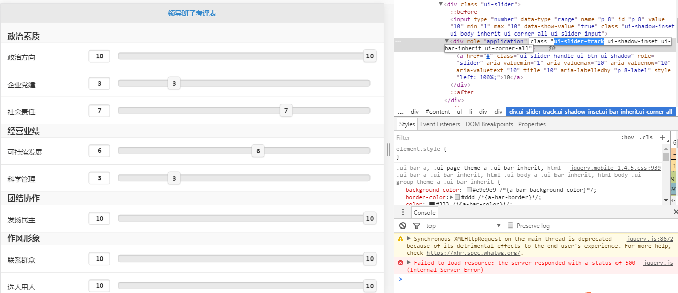Open the jquery.js:8672 source link
Image resolution: width=678 pixels, height=293 pixels.
[650, 239]
